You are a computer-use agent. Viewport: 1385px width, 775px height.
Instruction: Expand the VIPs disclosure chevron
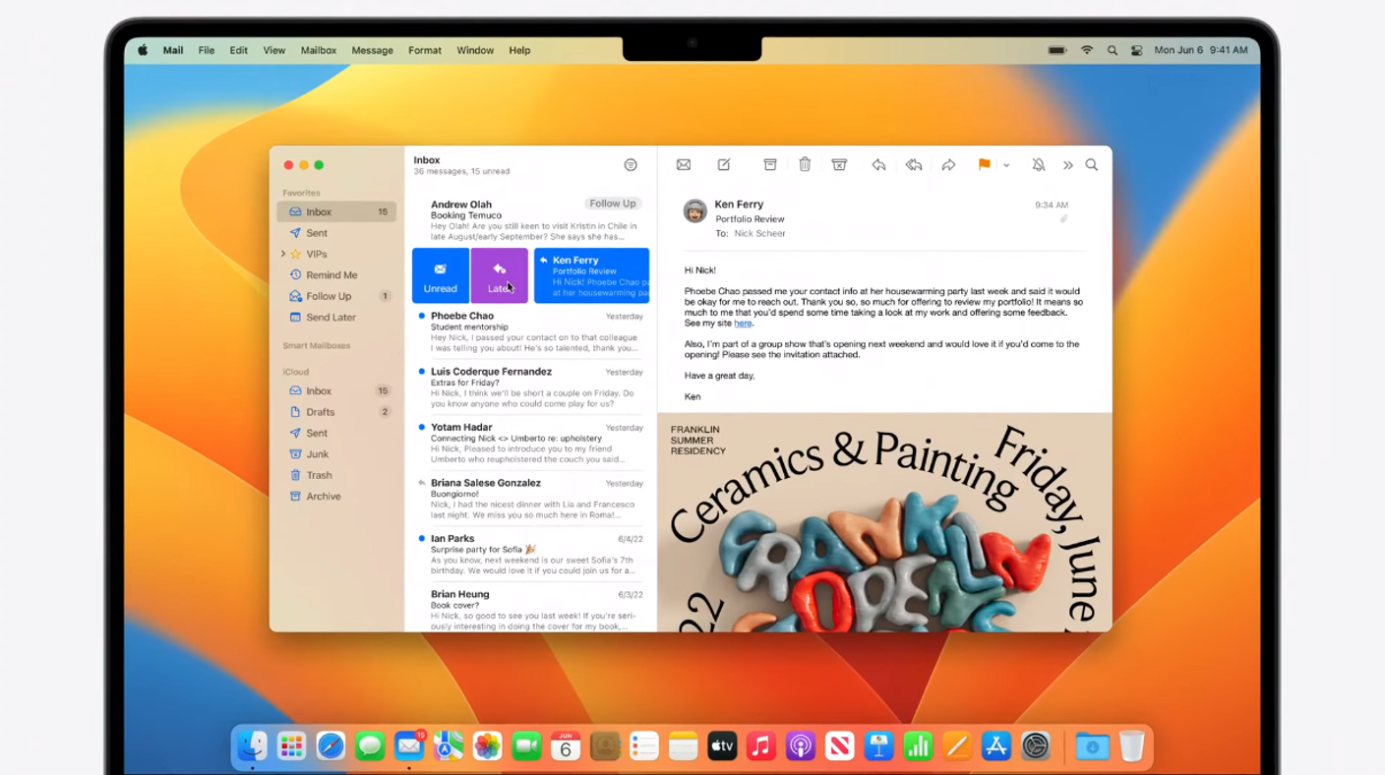click(283, 254)
